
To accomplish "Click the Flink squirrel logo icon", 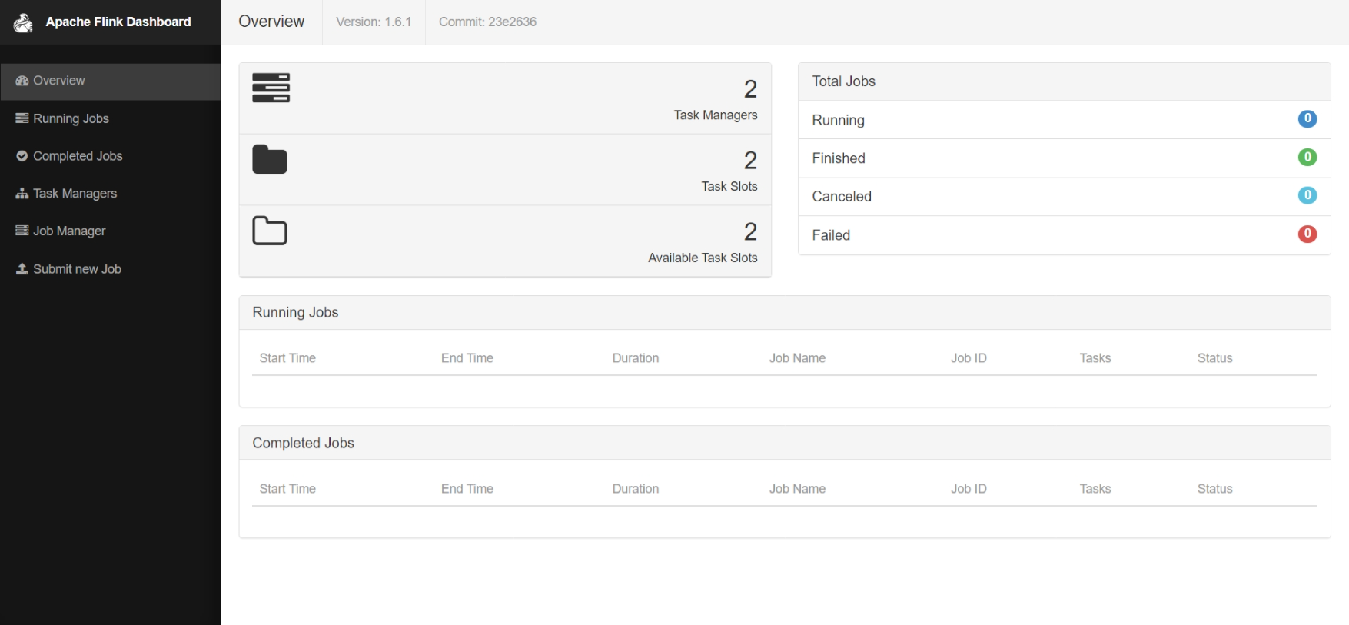I will click(x=23, y=22).
